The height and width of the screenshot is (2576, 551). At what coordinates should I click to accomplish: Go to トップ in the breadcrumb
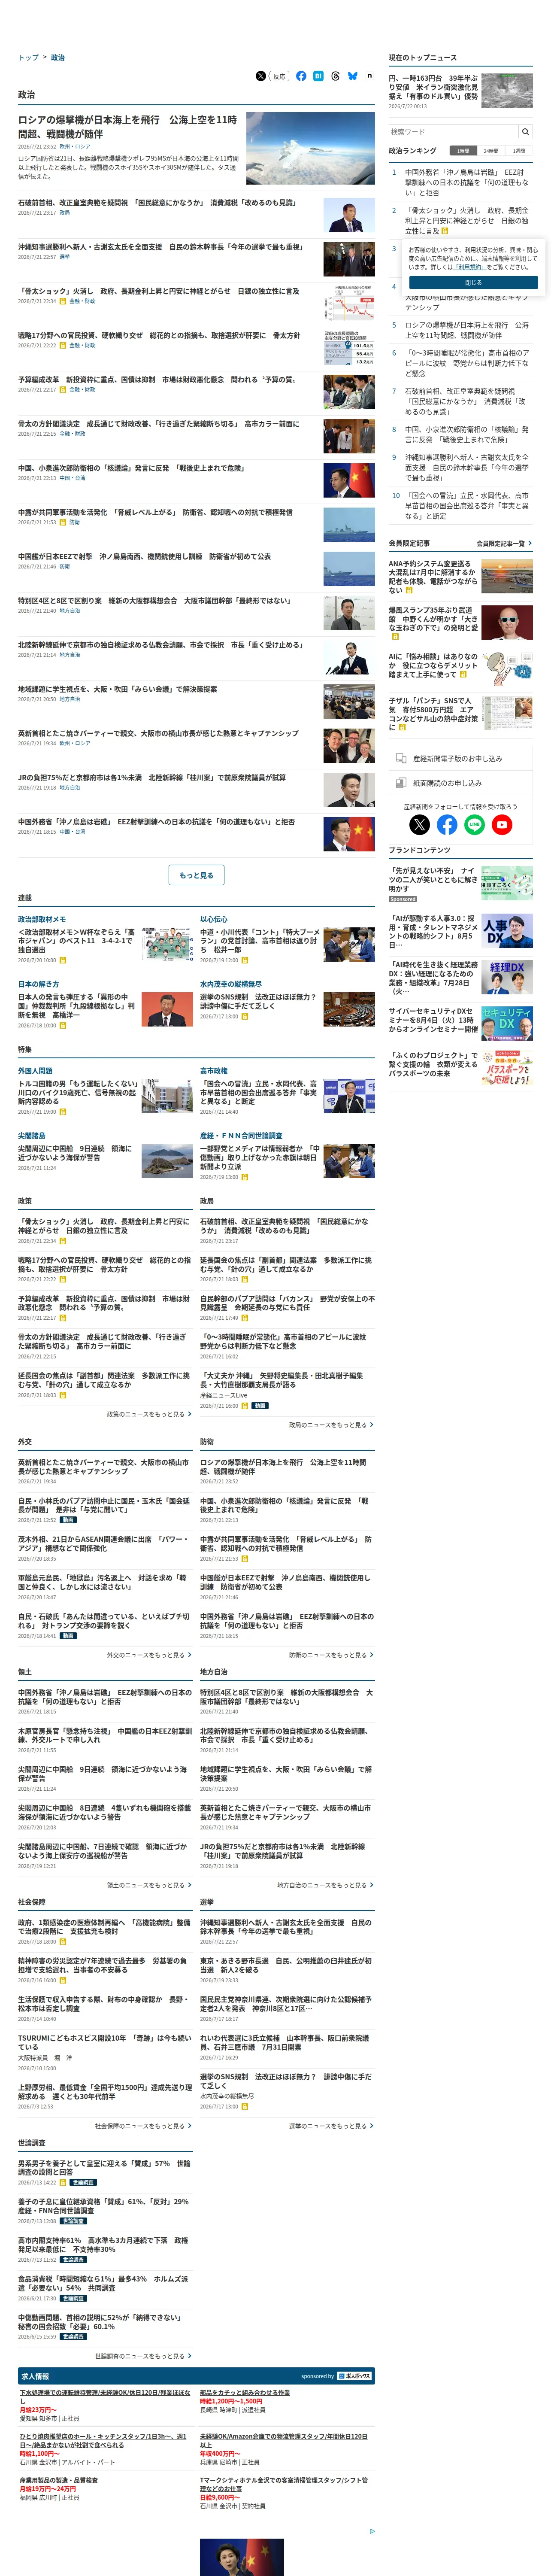pos(28,57)
